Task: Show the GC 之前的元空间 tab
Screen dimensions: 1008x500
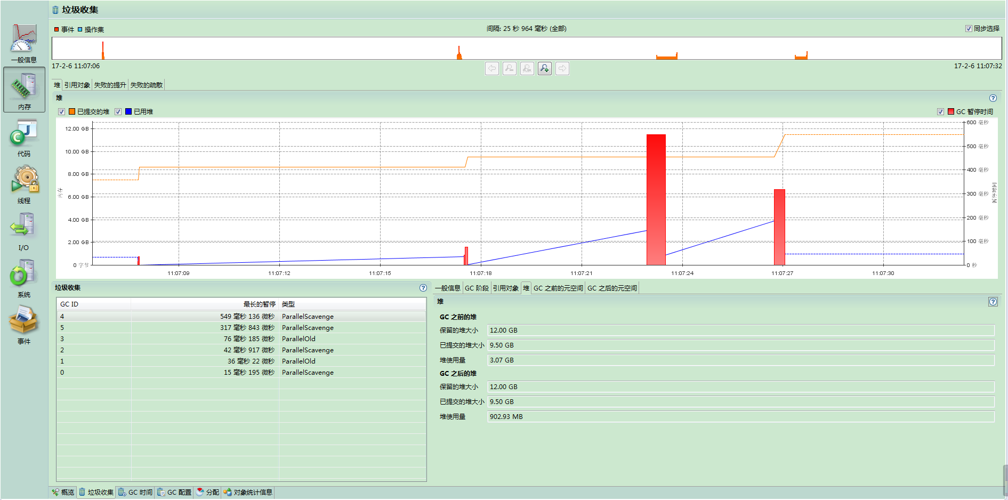Action: point(558,288)
